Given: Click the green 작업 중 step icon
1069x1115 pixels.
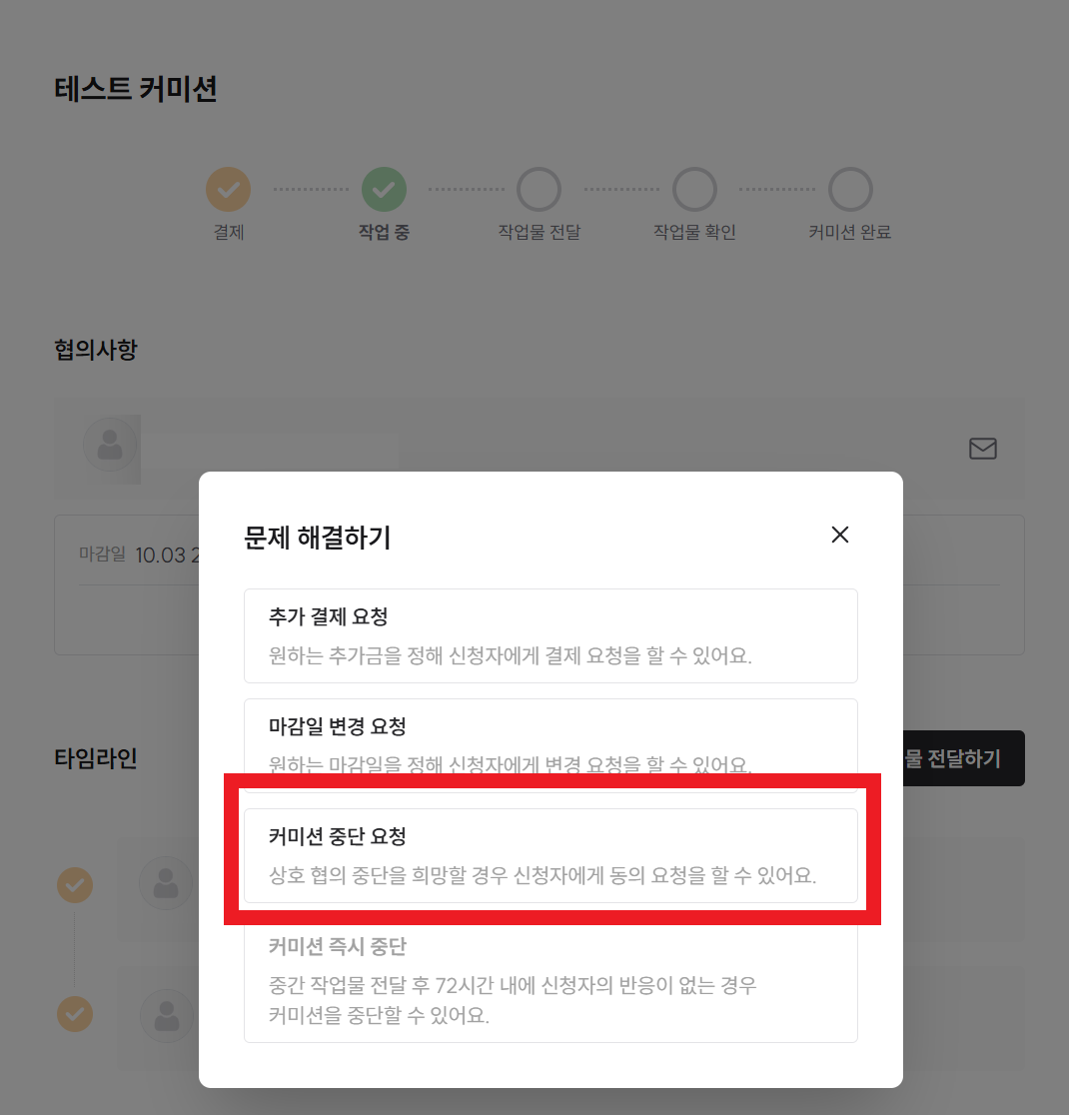Looking at the screenshot, I should click(384, 188).
